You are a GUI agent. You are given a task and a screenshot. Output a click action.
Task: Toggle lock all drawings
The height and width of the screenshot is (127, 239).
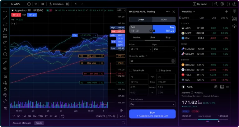(x=5, y=89)
